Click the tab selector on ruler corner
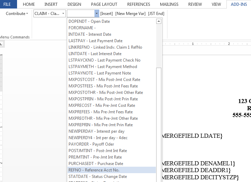This screenshot has height=182, width=251. [1, 44]
